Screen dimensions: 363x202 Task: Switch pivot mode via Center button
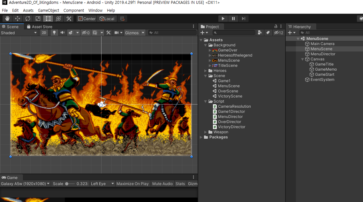(87, 19)
